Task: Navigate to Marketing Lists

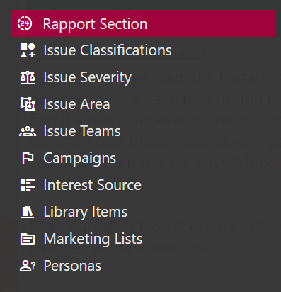Action: (x=93, y=239)
